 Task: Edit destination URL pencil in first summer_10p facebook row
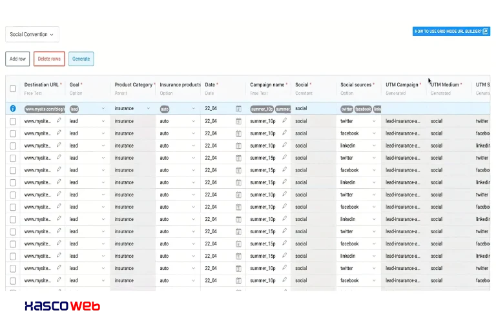coord(59,133)
